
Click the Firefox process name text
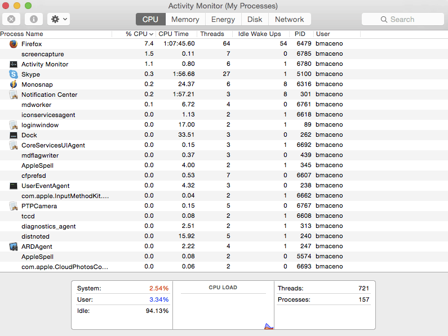(32, 44)
